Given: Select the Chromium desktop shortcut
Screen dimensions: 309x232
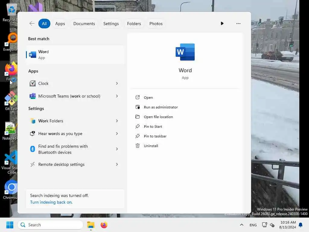Looking at the screenshot, I should [10, 190].
